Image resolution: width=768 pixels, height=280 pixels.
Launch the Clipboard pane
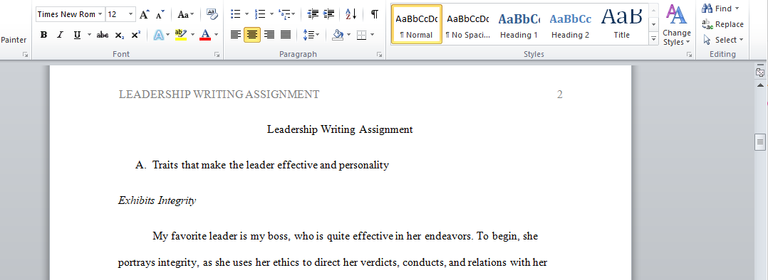pos(26,55)
